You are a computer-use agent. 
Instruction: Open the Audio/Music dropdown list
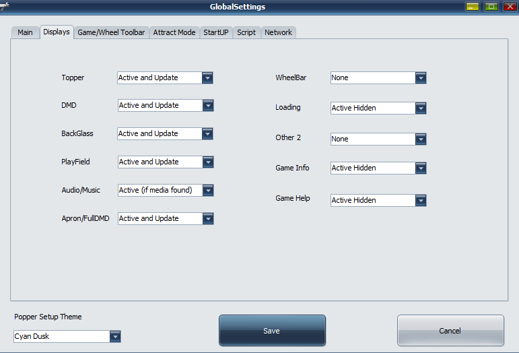(208, 191)
